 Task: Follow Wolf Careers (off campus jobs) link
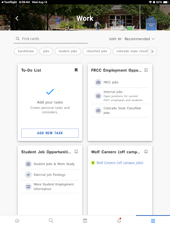click(x=120, y=163)
